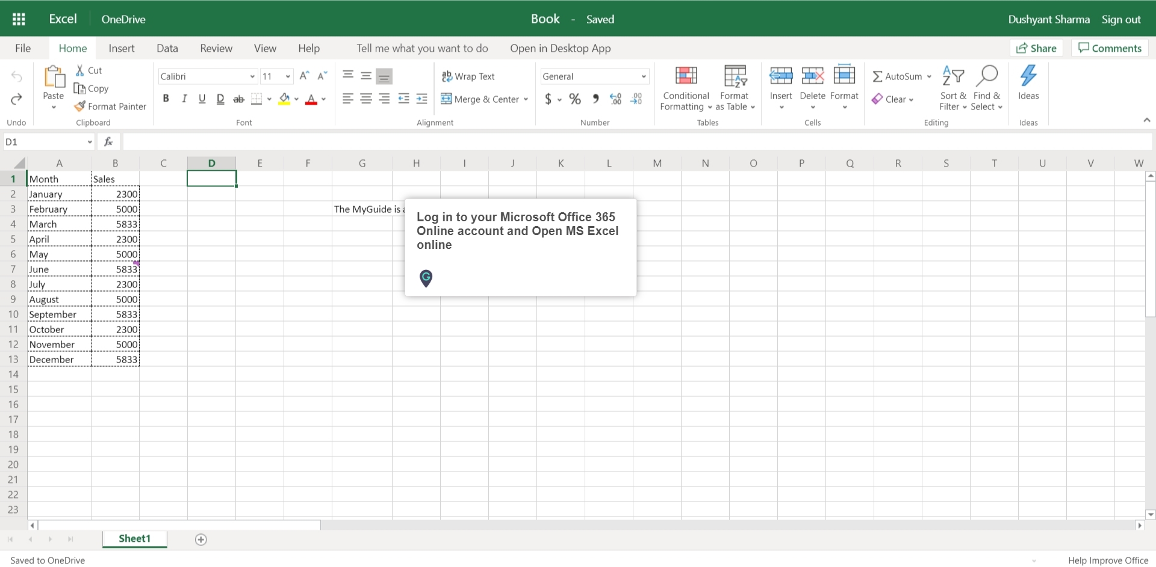Expand Conditional Formatting menu
Screen dimensions: 1156x567
(x=686, y=88)
